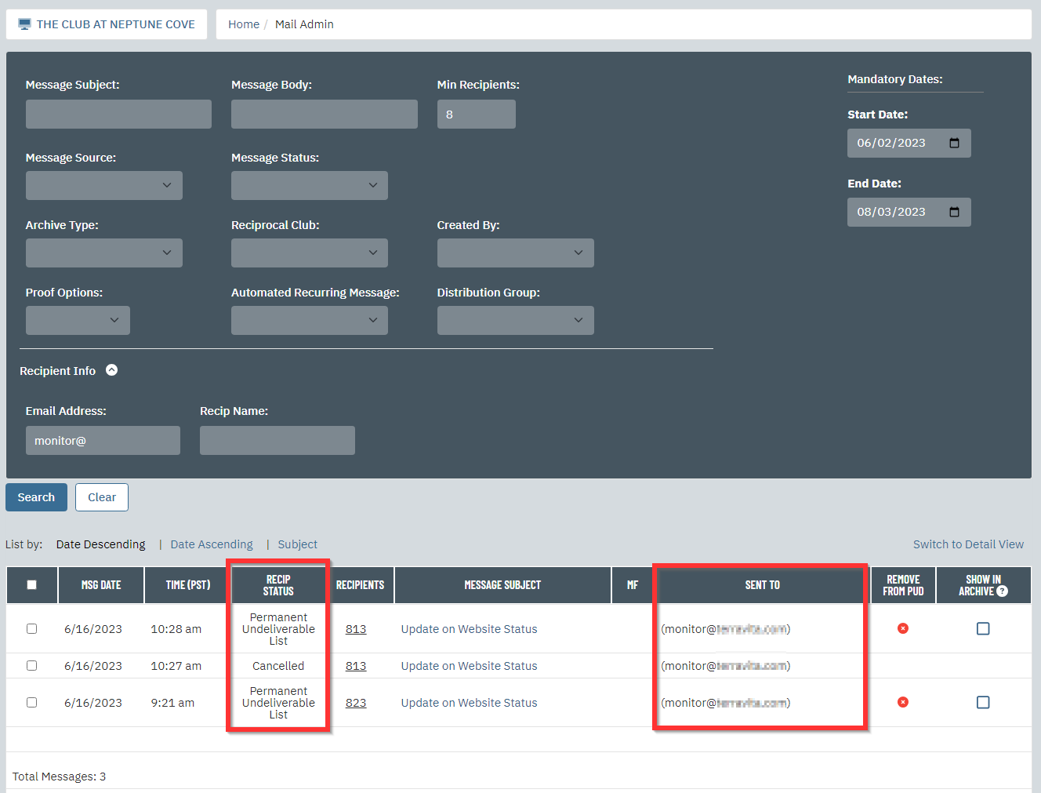
Task: Open 813 recipients link for 10:28 am message
Action: click(x=356, y=629)
